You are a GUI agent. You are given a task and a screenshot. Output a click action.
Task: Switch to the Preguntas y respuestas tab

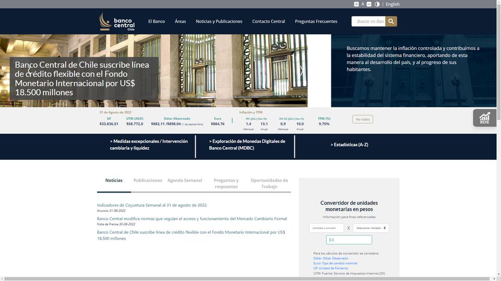(x=226, y=184)
